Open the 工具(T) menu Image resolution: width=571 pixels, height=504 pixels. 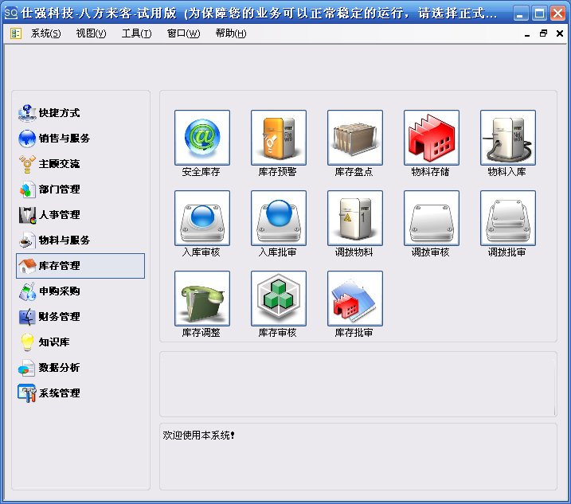click(x=136, y=33)
